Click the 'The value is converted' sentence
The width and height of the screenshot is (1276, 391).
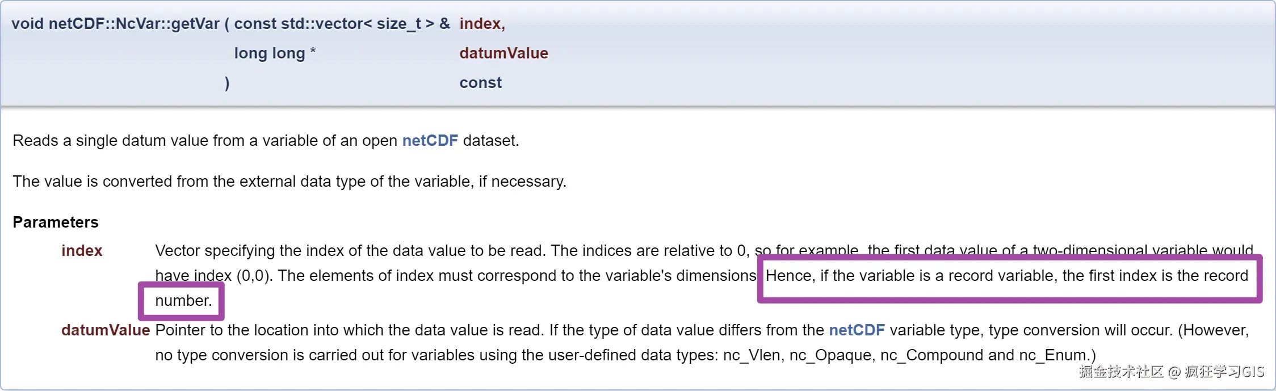289,182
